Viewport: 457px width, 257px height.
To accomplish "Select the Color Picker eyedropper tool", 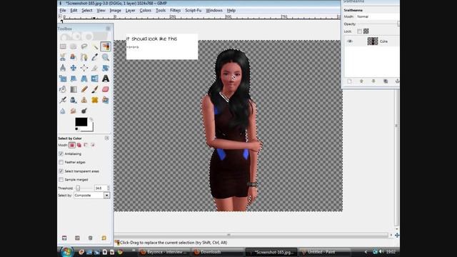I will [95, 57].
